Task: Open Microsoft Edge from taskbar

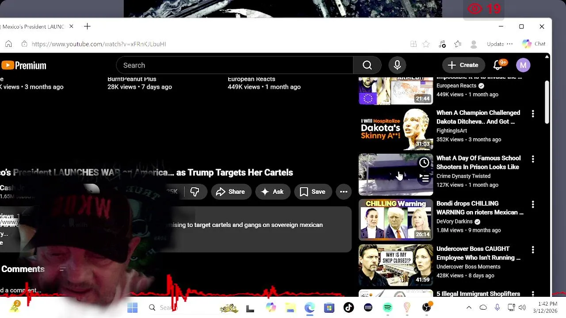Action: 310,307
